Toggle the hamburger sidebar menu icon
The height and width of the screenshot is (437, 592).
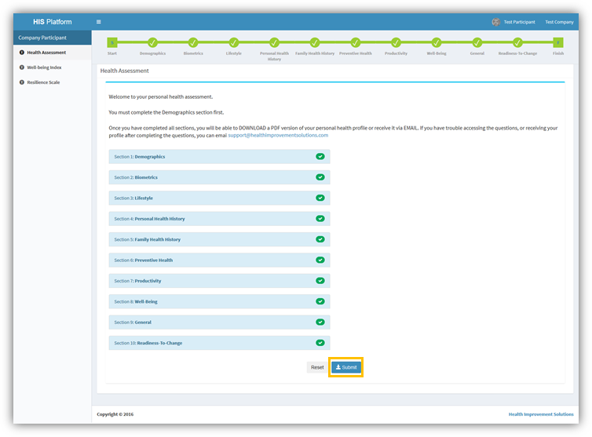[x=99, y=22]
